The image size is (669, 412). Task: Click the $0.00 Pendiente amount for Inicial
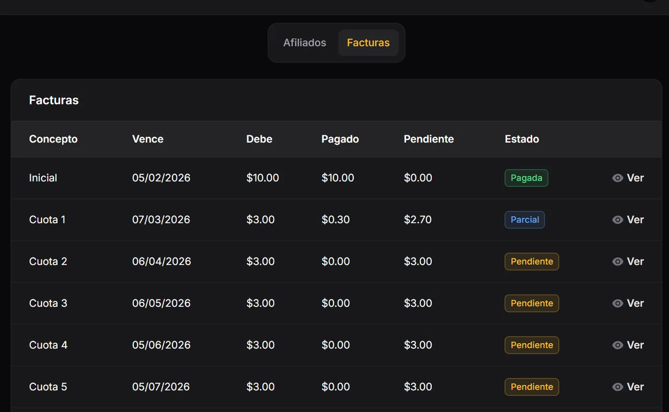pos(418,178)
